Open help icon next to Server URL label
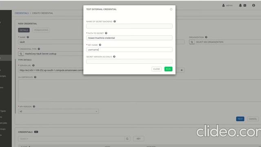The width and height of the screenshot is (261, 147). [33, 65]
